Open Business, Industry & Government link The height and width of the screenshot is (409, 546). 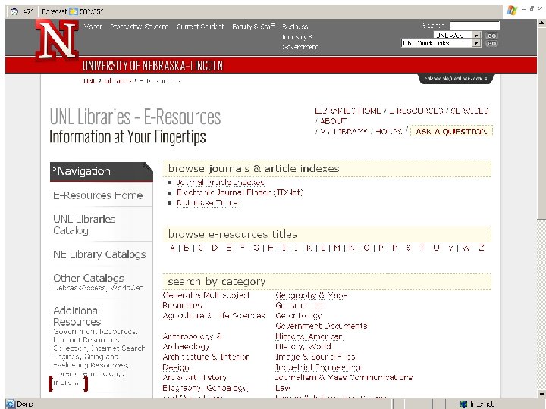(x=300, y=36)
